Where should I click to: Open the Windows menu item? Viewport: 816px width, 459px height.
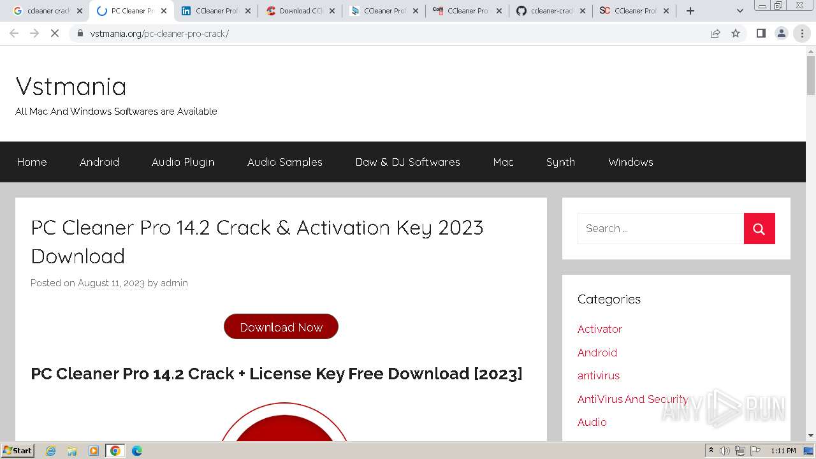(630, 162)
